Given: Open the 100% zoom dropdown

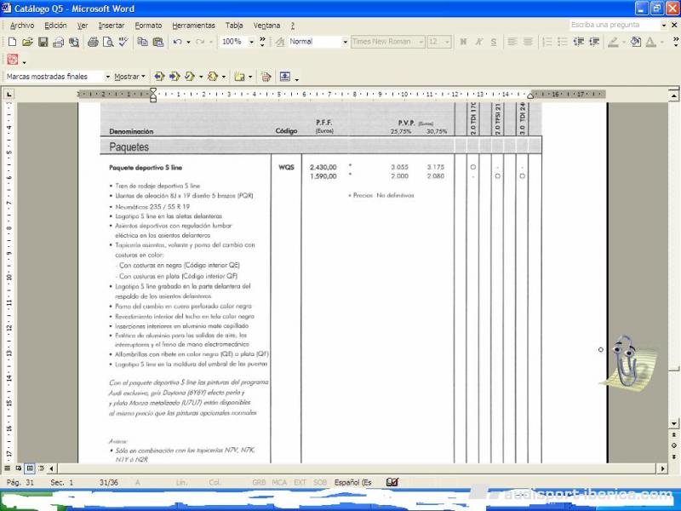Looking at the screenshot, I should coord(251,42).
